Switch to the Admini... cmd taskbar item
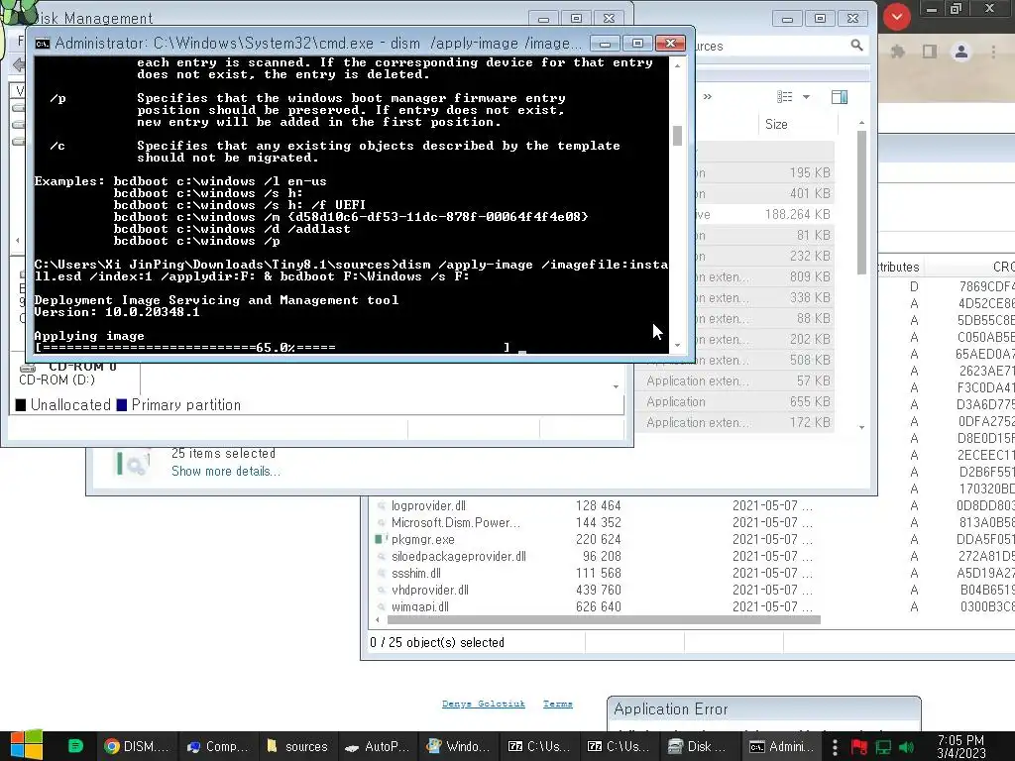Viewport: 1015px width, 761px height. click(x=781, y=746)
